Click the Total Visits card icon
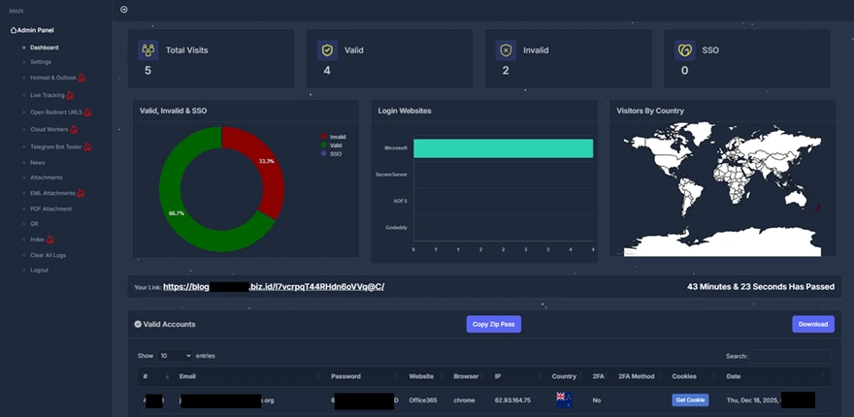Image resolution: width=854 pixels, height=417 pixels. (x=148, y=50)
